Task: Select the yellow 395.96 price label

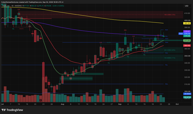Action: [187, 23]
